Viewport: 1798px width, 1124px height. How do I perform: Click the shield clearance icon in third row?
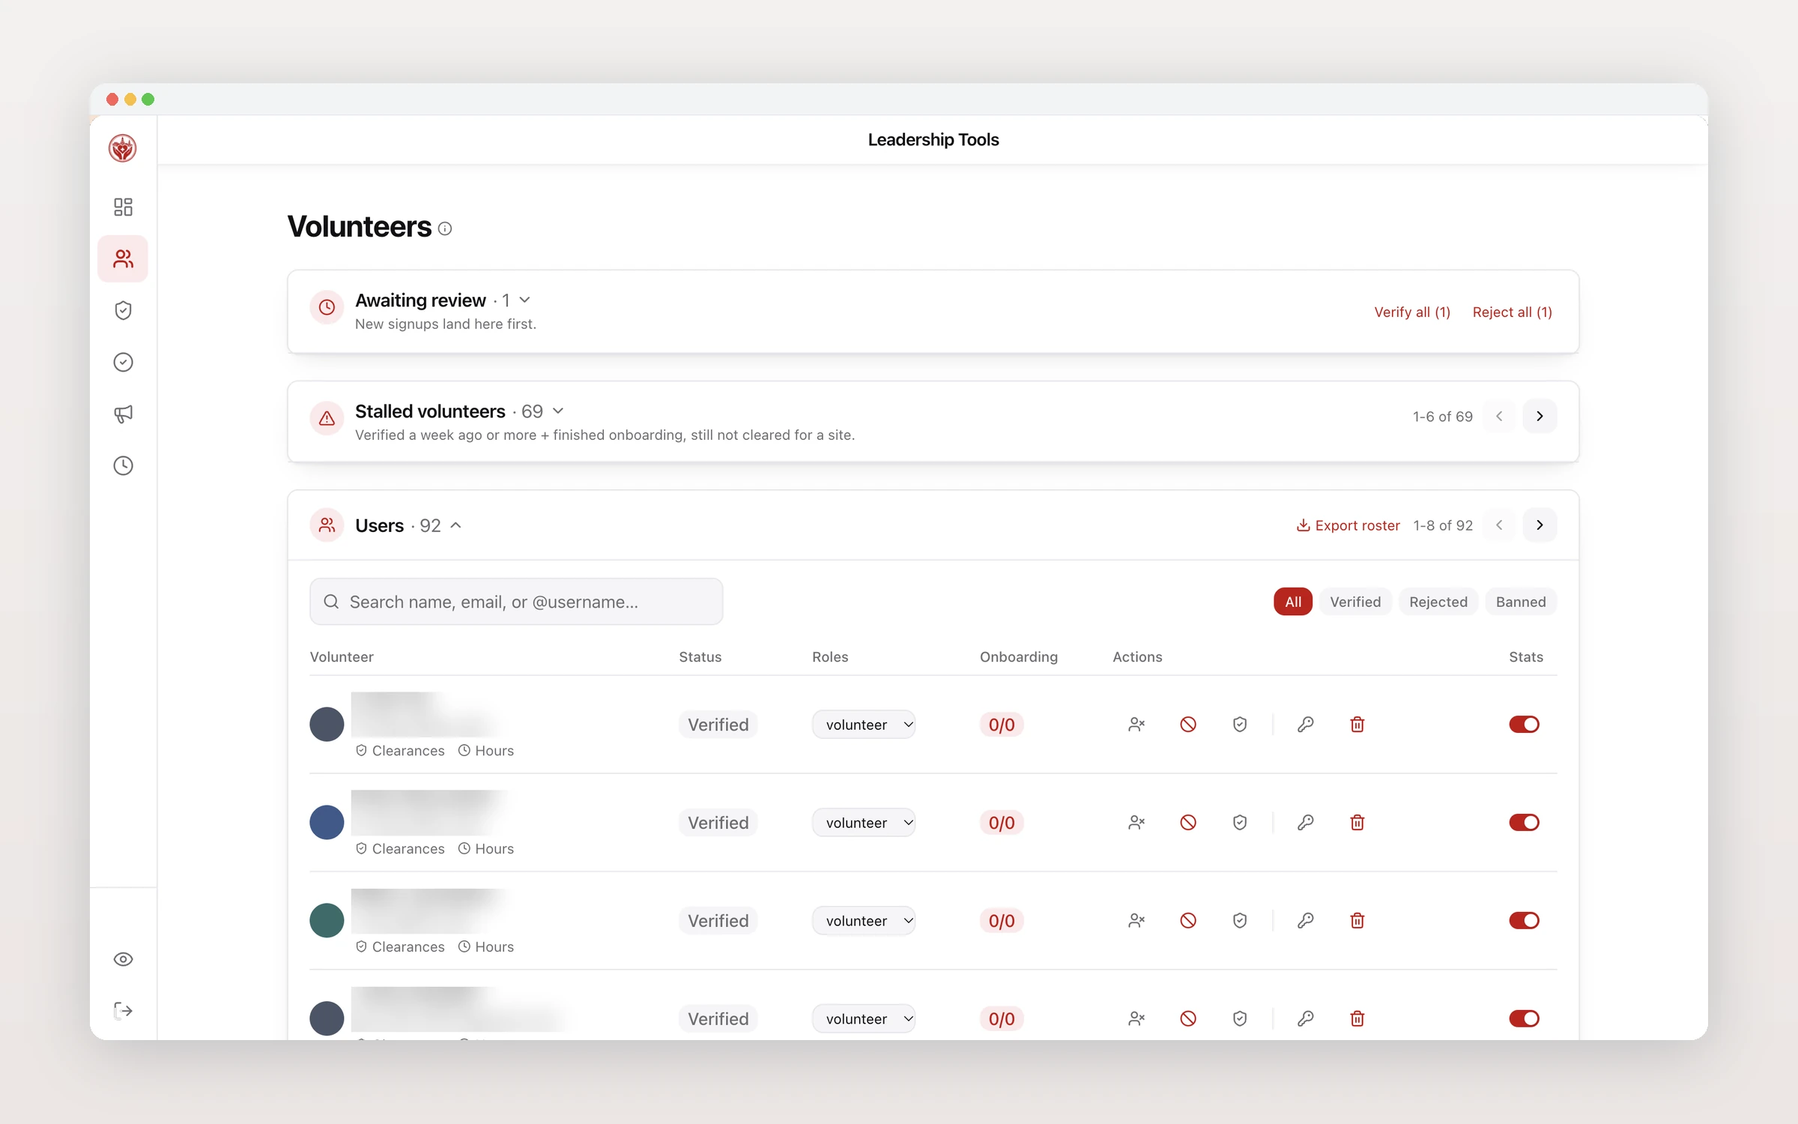point(1240,920)
